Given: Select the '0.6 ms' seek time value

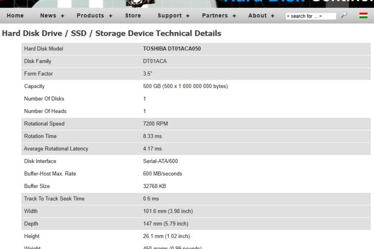Looking at the screenshot, I should click(151, 199).
